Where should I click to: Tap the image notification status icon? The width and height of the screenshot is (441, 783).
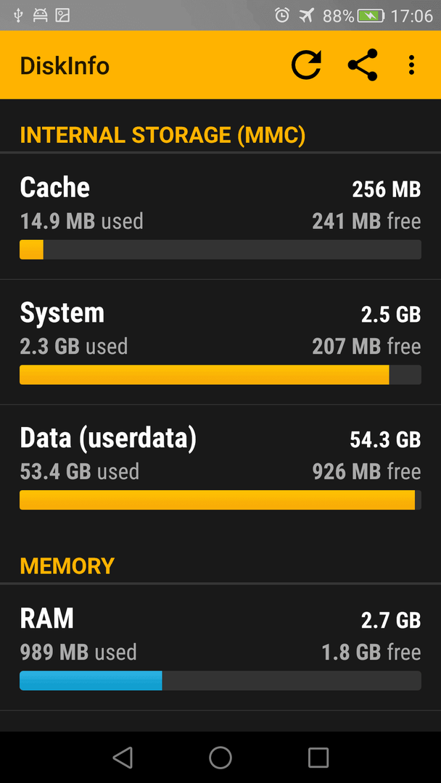point(62,16)
